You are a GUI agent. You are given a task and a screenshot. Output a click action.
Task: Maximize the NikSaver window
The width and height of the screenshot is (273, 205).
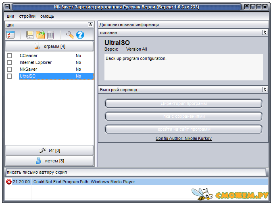point(259,7)
